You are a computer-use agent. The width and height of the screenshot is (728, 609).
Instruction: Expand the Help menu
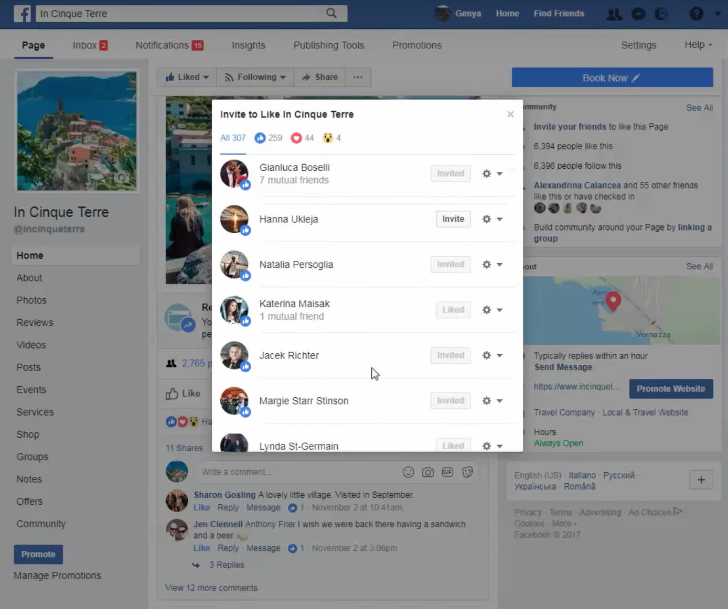[x=698, y=45]
